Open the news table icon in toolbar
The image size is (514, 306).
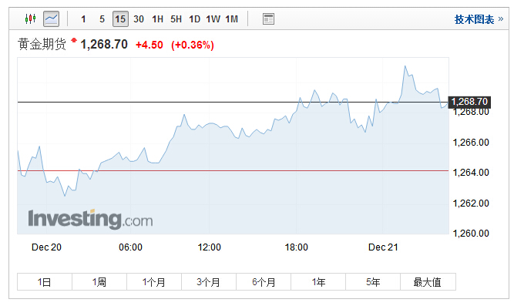click(x=268, y=19)
